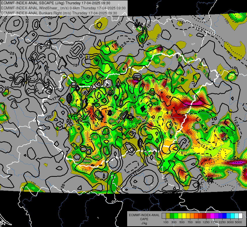Click the legend scale label '2250'
247x227 pixels.
[222, 222]
